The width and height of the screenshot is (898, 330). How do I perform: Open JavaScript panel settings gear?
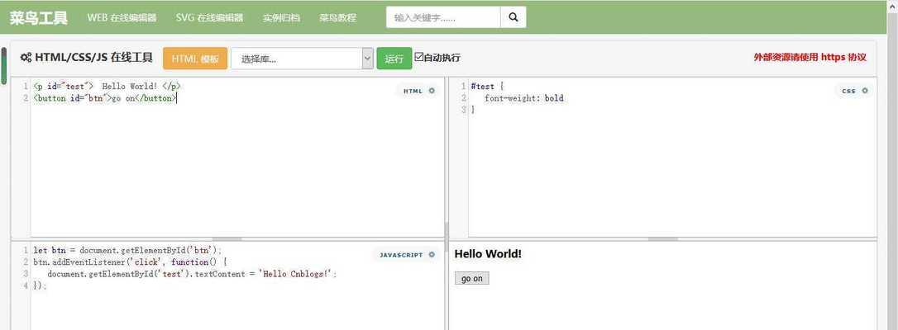tap(432, 255)
